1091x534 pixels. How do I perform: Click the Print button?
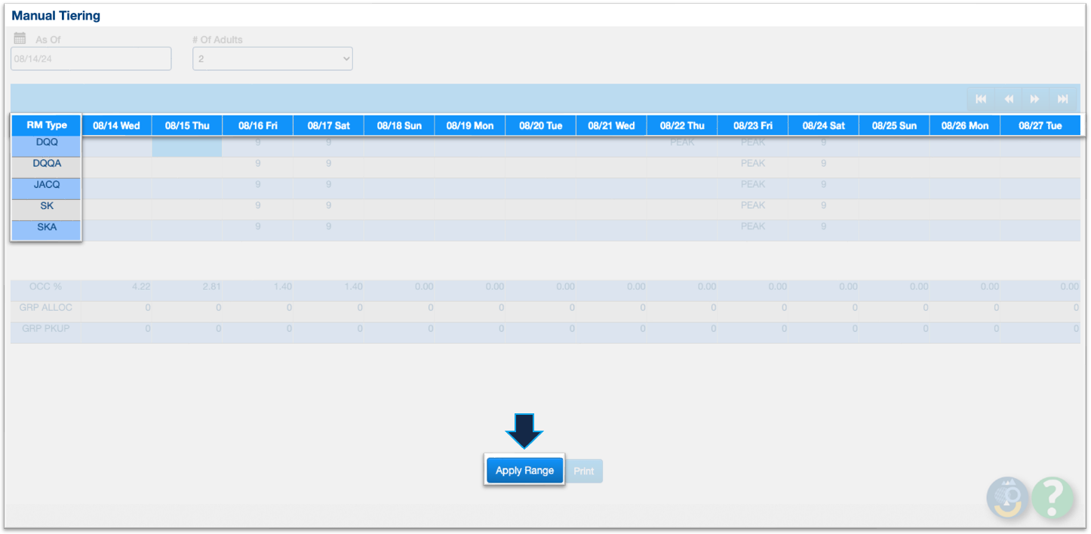pyautogui.click(x=584, y=471)
